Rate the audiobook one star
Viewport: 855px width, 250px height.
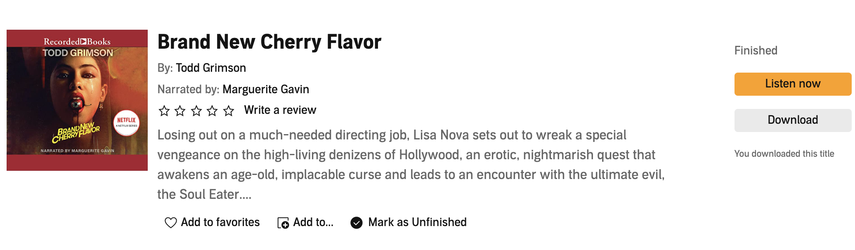[164, 111]
